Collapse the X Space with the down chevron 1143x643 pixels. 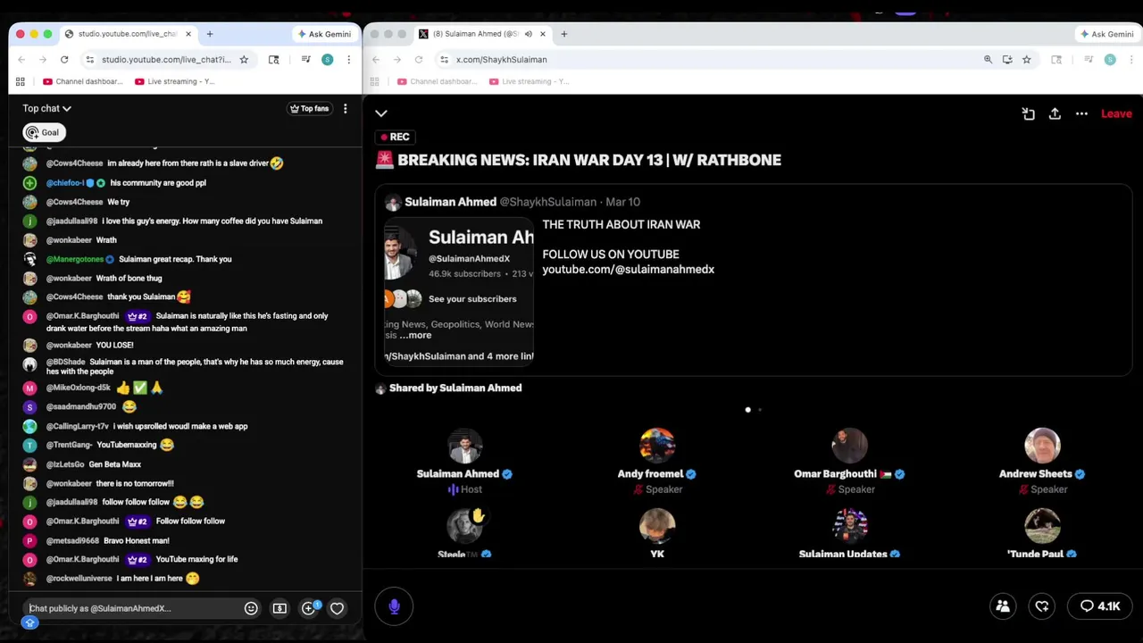tap(381, 113)
